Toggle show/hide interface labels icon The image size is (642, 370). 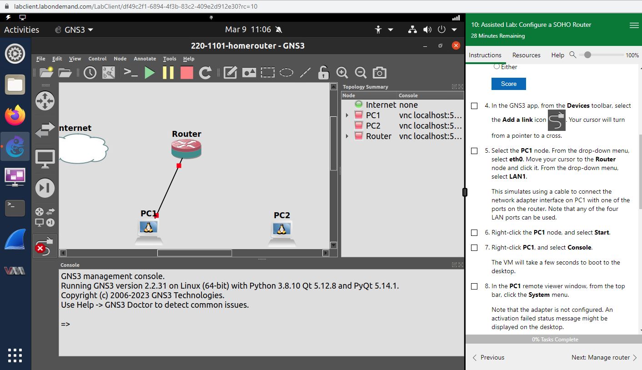point(109,73)
